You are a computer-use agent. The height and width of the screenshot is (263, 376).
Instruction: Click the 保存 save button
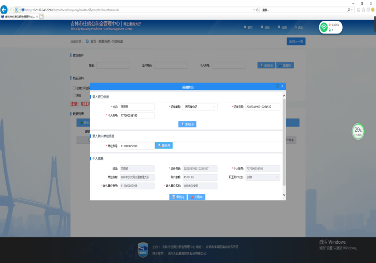click(178, 197)
